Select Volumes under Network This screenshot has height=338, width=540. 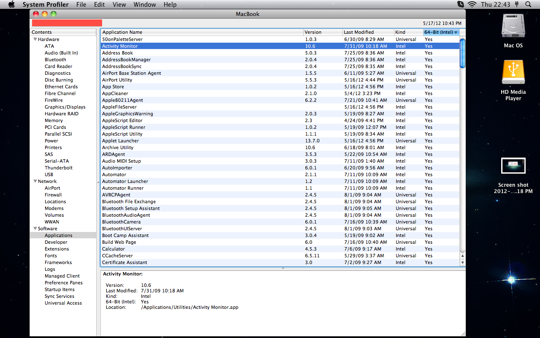tap(54, 215)
